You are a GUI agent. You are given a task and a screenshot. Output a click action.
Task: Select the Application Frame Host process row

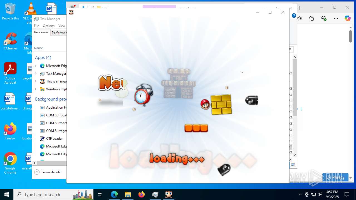pyautogui.click(x=50, y=107)
